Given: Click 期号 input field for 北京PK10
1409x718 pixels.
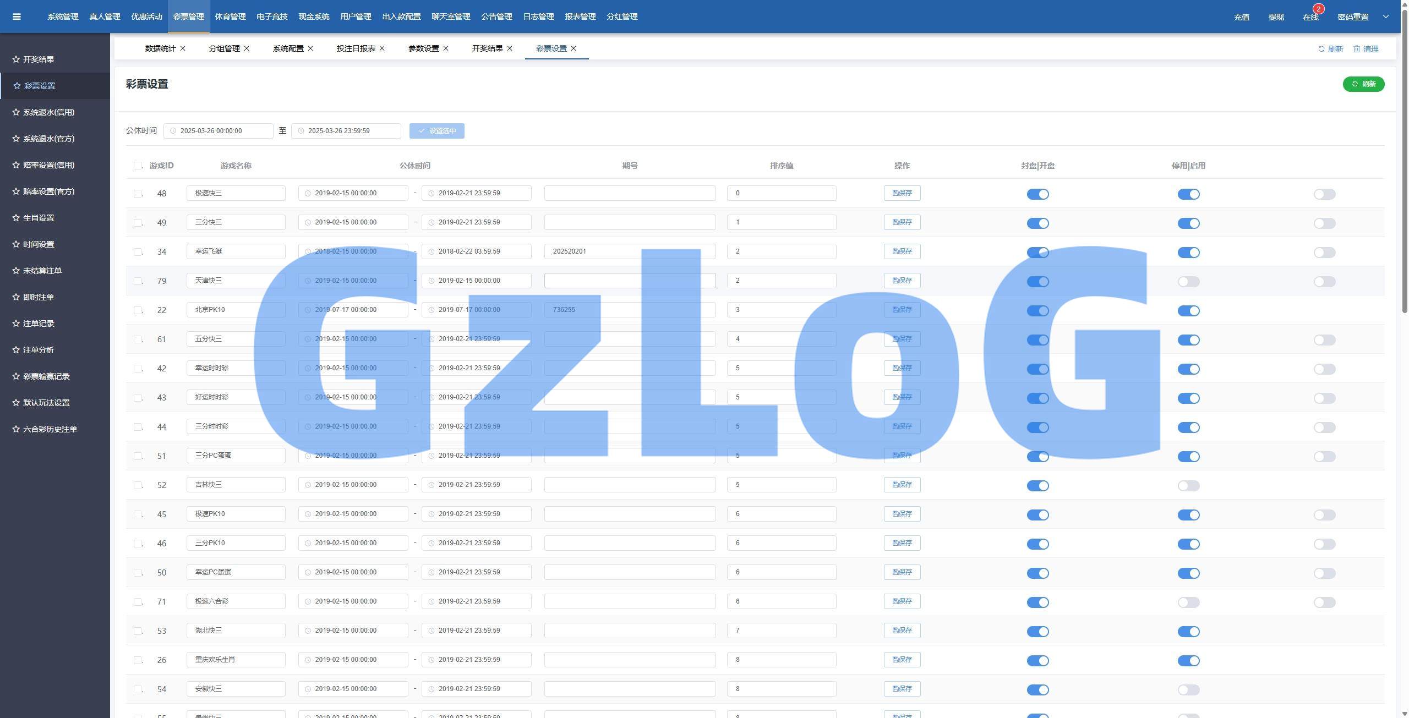Looking at the screenshot, I should click(x=630, y=310).
